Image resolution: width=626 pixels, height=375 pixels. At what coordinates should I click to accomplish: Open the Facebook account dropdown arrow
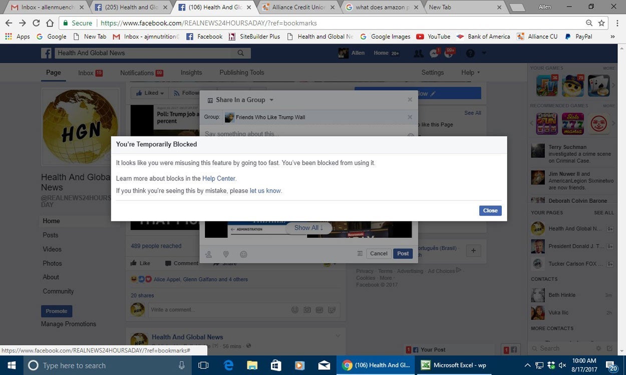(x=484, y=52)
